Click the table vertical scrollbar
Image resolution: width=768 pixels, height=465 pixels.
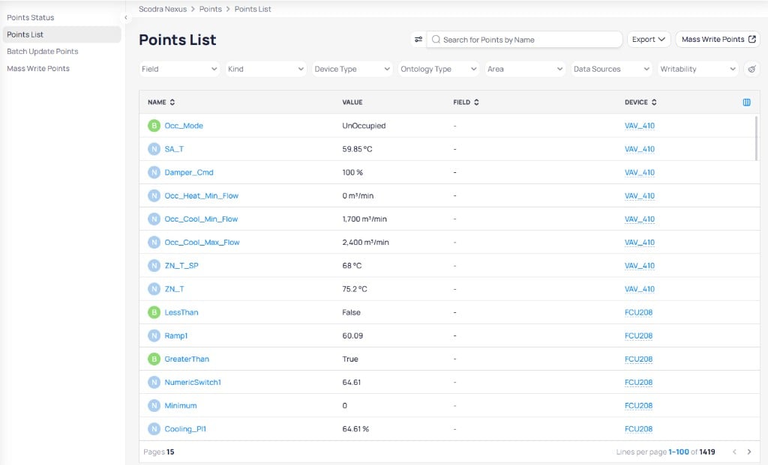[756, 139]
